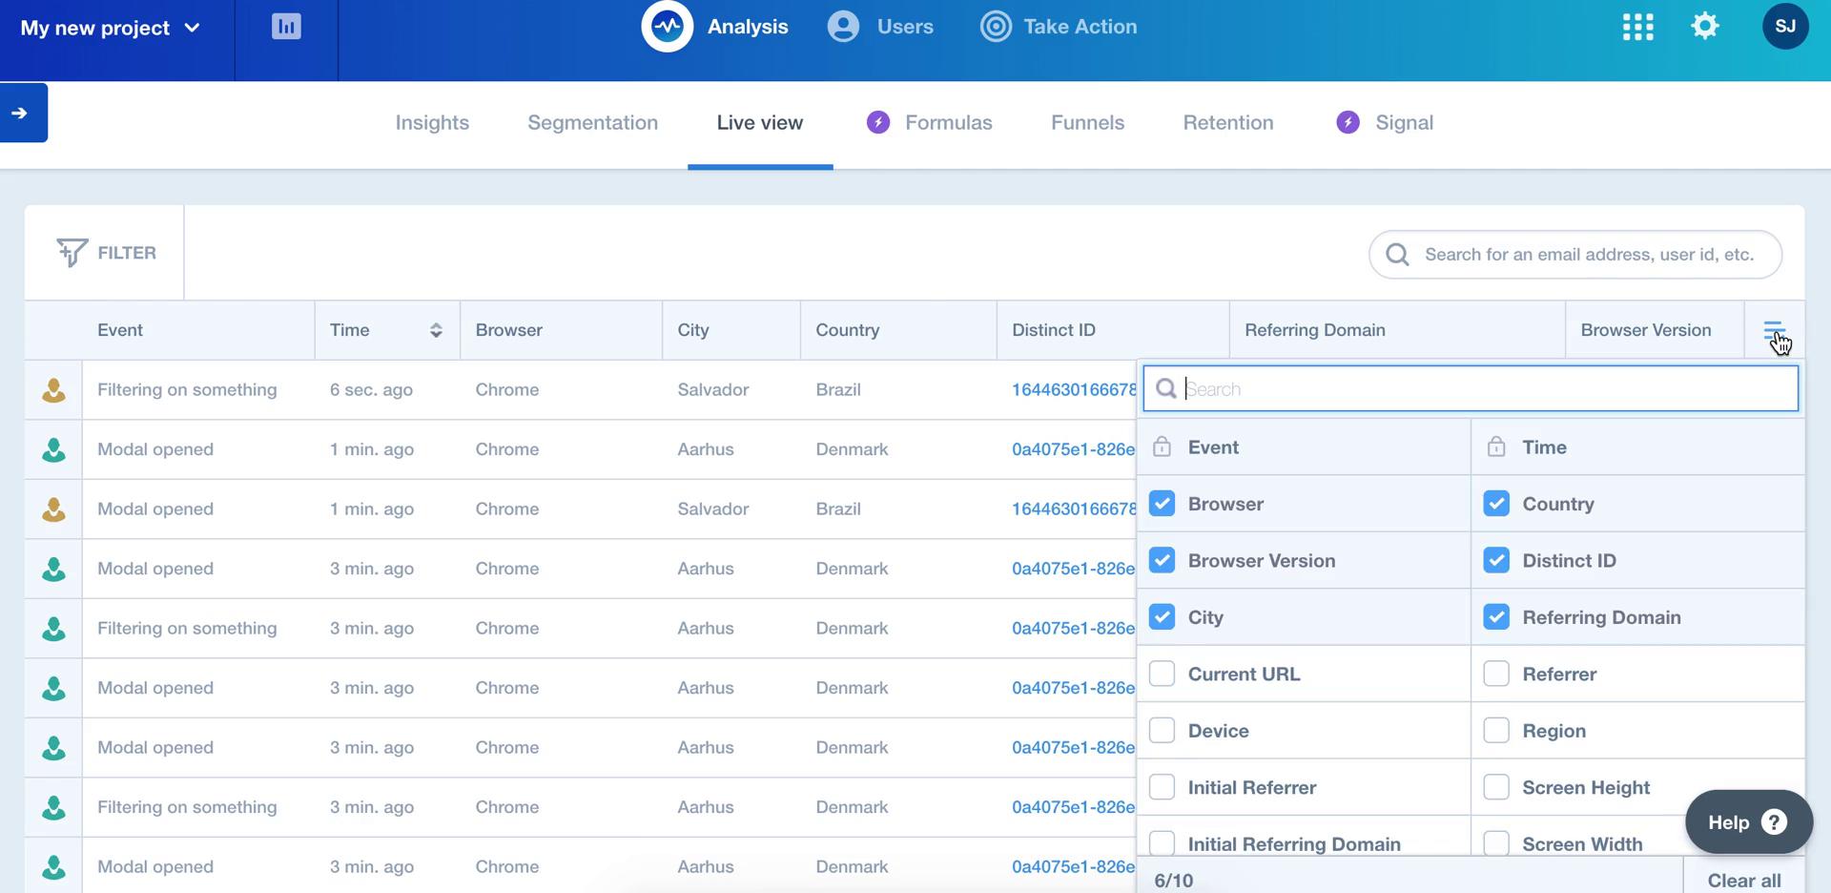Open the dashboard chart icon

point(286,27)
